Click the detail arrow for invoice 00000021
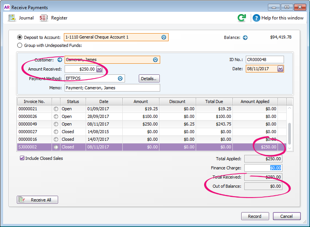310x227 pixels. (x=56, y=109)
